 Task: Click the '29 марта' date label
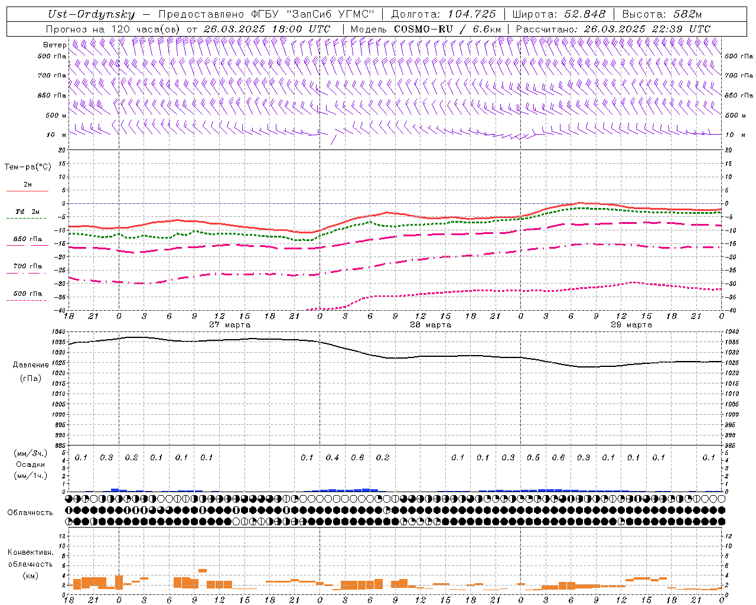click(631, 325)
